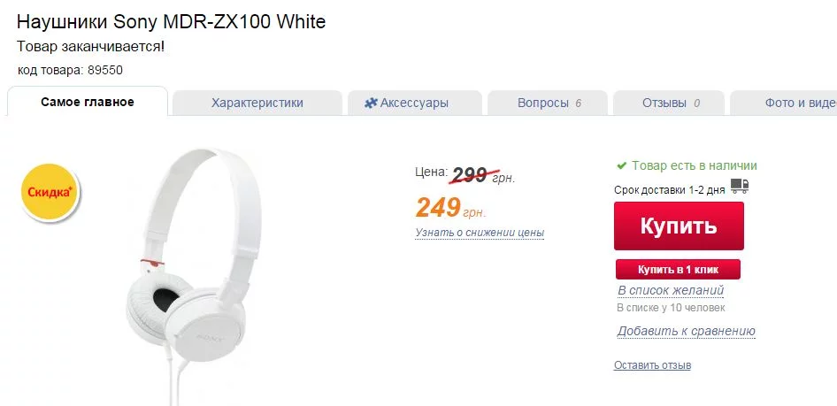This screenshot has height=406, width=837.
Task: Click the delivery truck icon
Action: point(740,187)
